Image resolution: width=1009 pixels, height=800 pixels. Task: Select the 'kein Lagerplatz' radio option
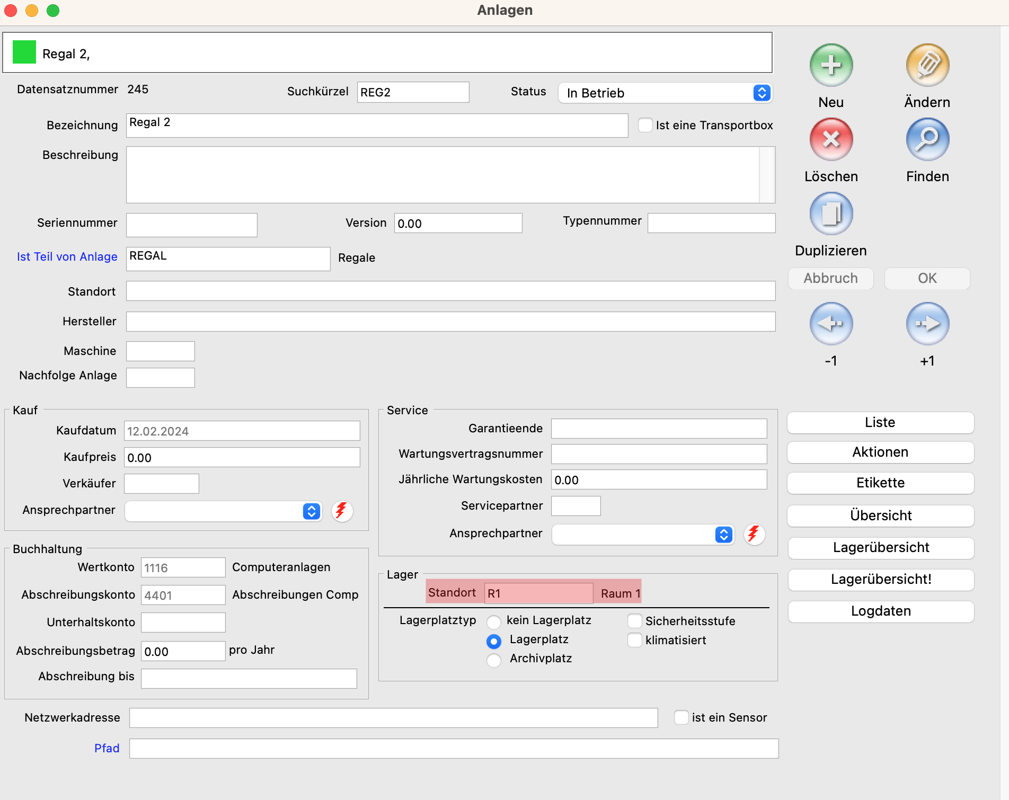493,621
